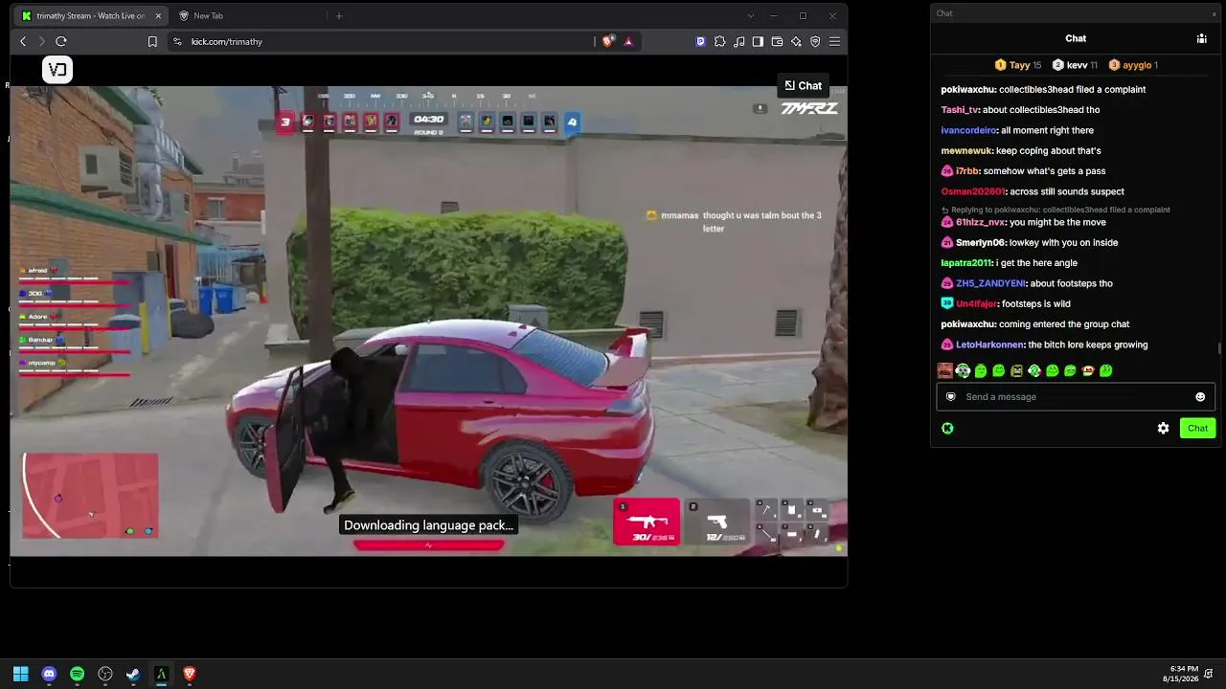Open a new browser tab
Screen dimensions: 1226x689
pyautogui.click(x=338, y=15)
